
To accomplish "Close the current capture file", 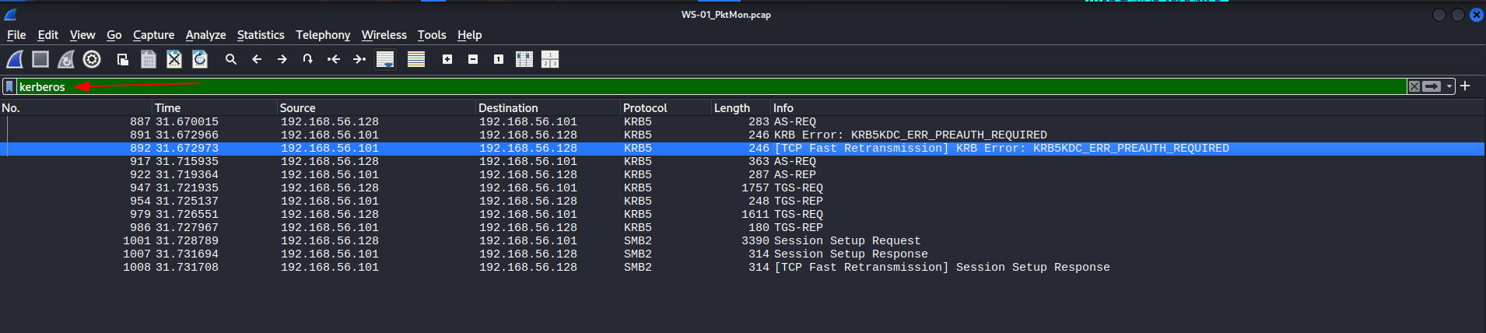I will (174, 59).
